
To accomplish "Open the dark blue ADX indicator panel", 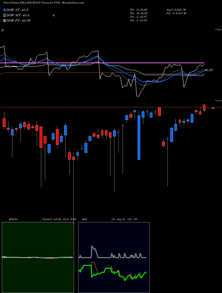I will pyautogui.click(x=114, y=257).
